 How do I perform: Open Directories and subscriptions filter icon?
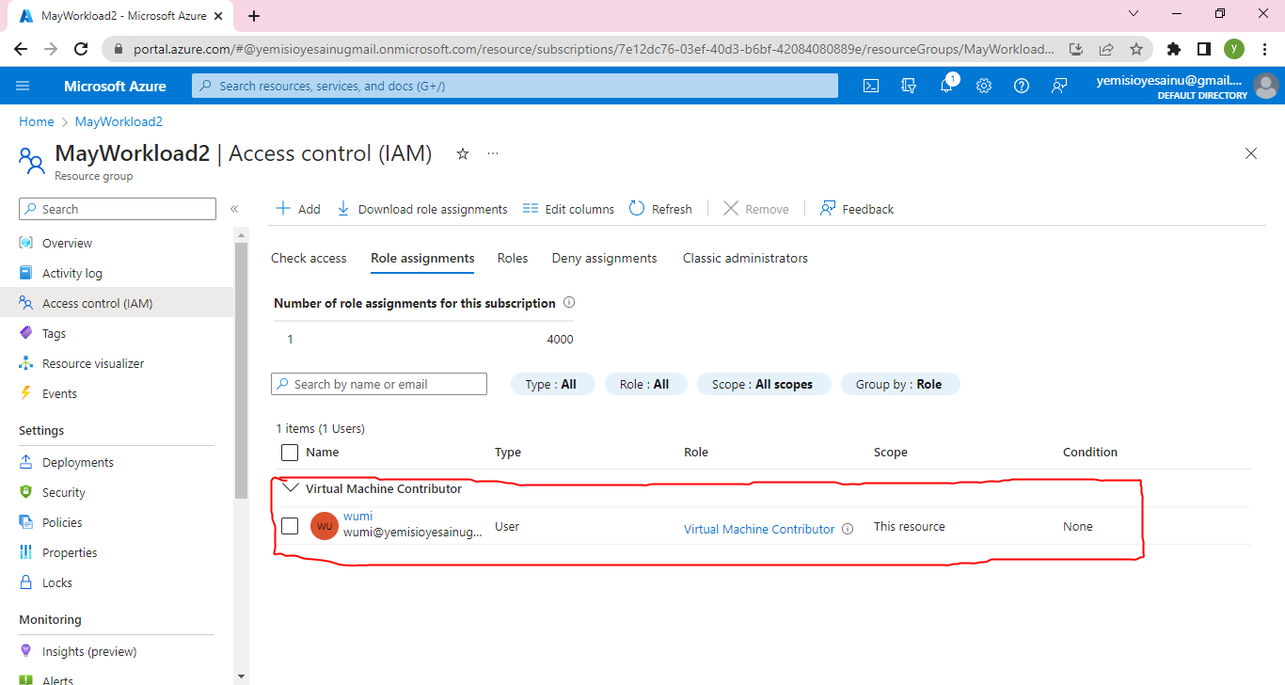tap(909, 86)
